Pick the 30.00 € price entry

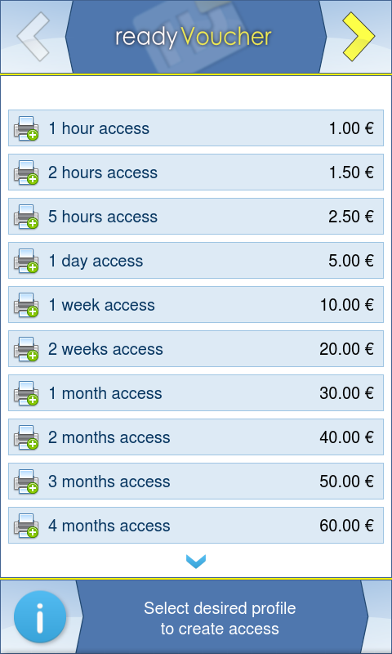pos(346,393)
